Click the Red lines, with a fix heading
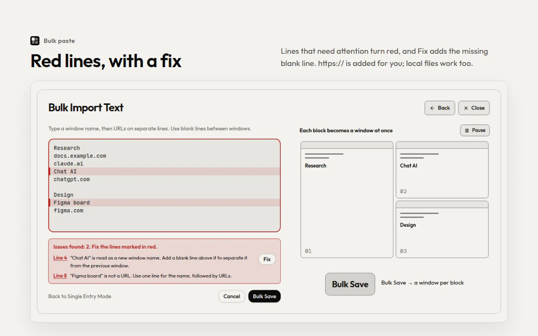 (106, 61)
